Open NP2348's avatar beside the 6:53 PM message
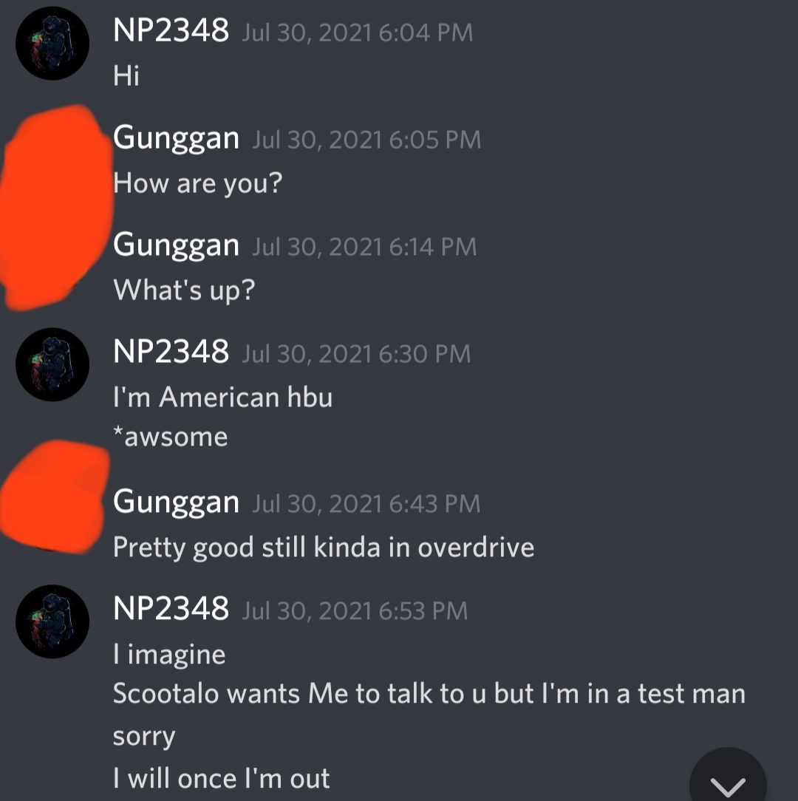798x801 pixels. [52, 621]
